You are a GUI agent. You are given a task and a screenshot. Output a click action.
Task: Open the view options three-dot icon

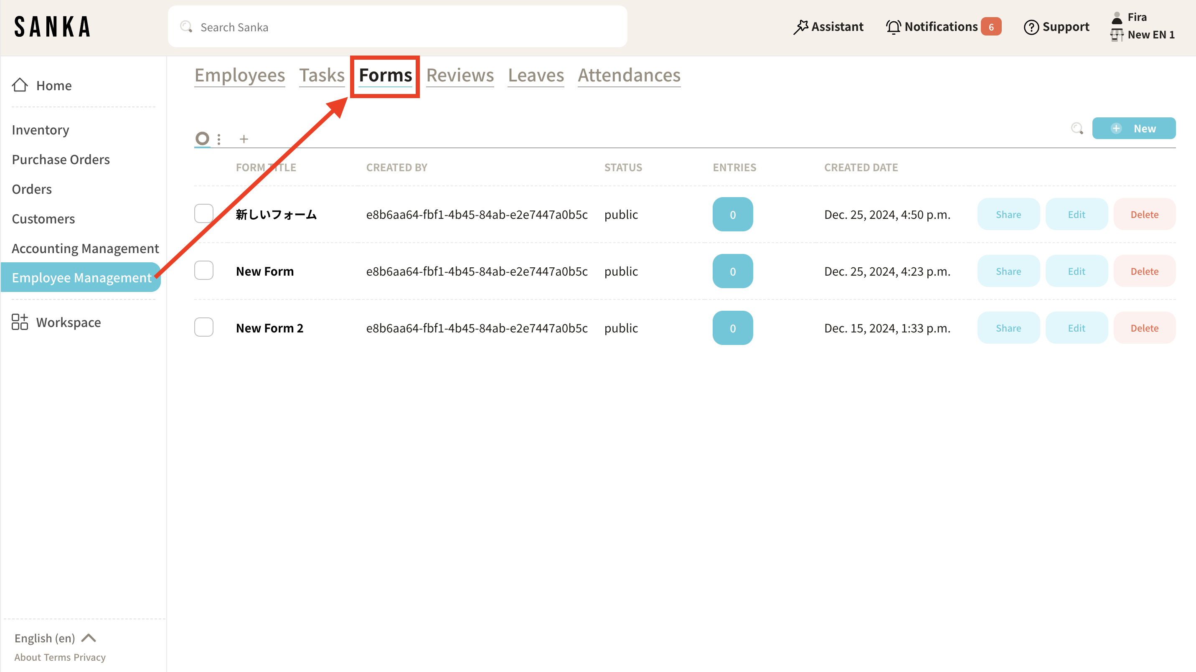tap(218, 139)
